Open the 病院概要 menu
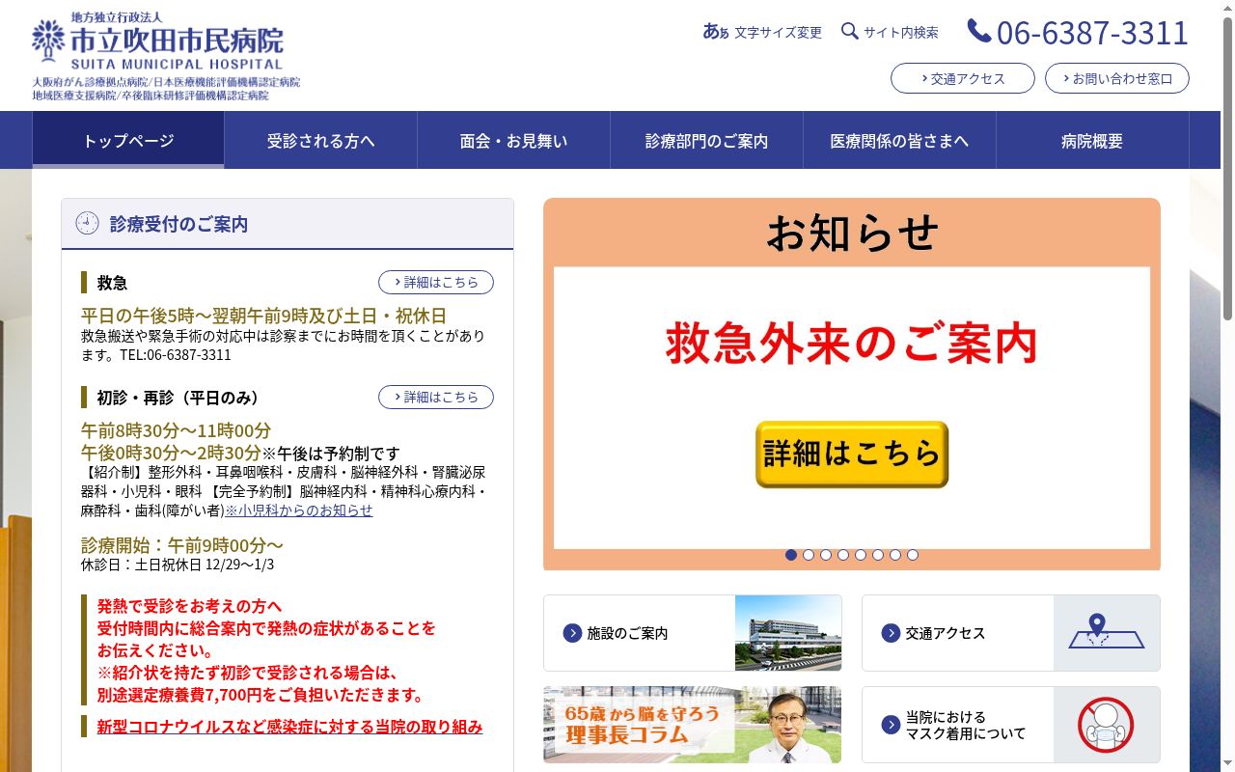Image resolution: width=1235 pixels, height=772 pixels. (x=1093, y=140)
